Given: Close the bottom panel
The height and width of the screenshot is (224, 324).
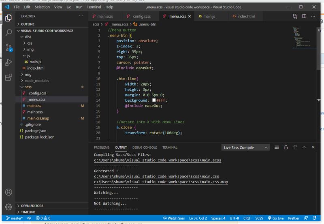Looking at the screenshot, I should coord(313,147).
